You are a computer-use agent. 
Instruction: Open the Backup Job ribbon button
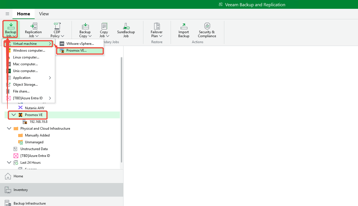click(x=11, y=30)
